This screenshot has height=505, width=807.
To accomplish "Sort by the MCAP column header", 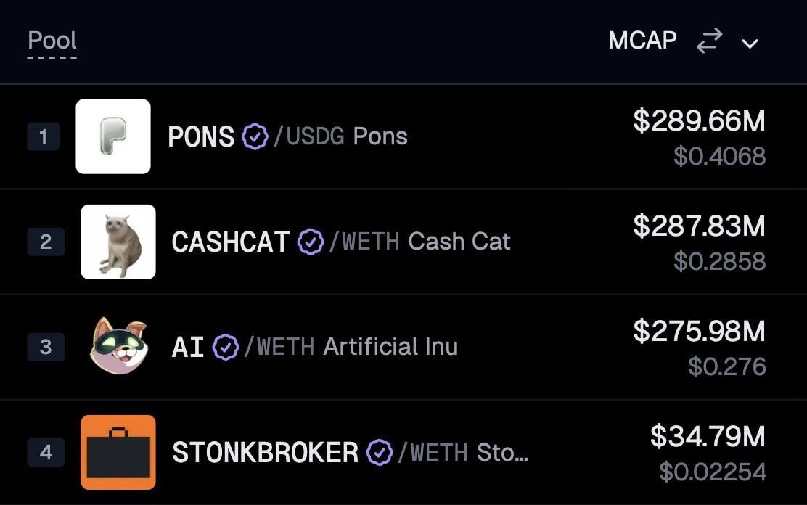I will 642,40.
